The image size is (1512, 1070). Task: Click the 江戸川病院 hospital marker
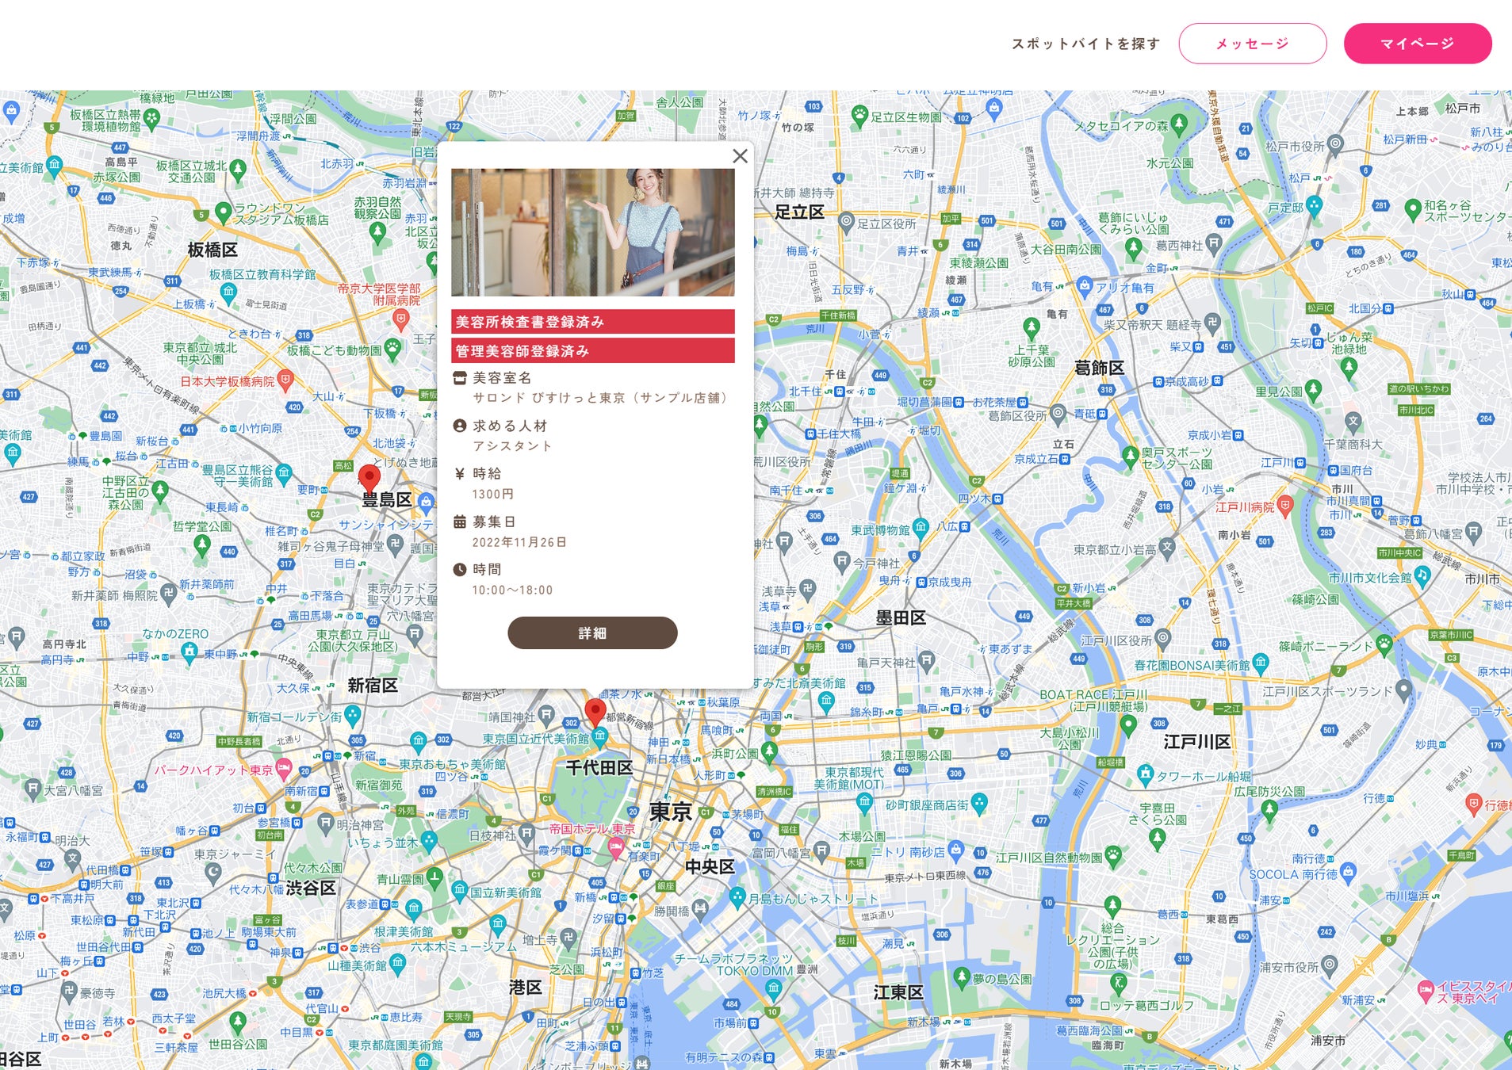pos(1285,506)
